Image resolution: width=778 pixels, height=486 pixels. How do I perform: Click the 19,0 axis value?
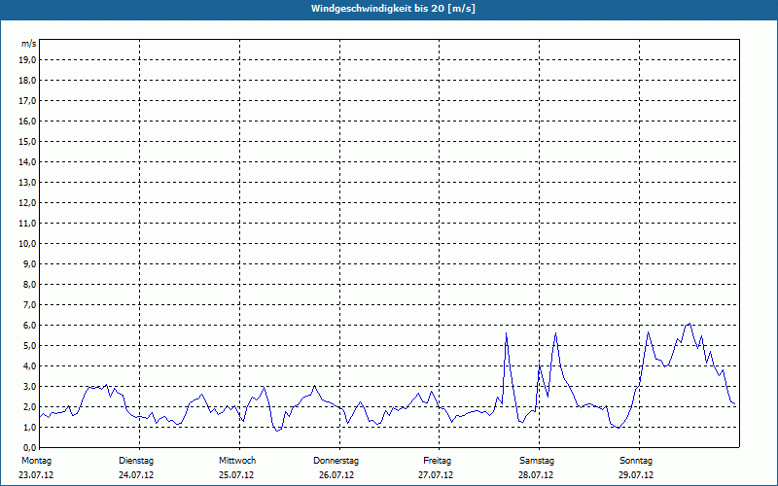27,60
